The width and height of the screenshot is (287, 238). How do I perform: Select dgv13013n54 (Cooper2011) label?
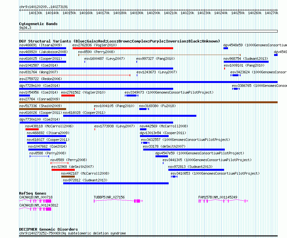tap(163, 133)
